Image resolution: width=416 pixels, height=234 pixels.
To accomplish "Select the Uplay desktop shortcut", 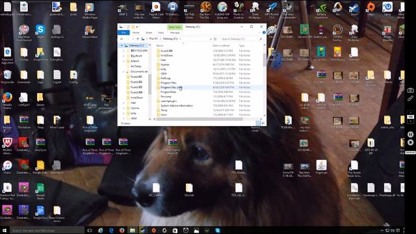I will (387, 9).
